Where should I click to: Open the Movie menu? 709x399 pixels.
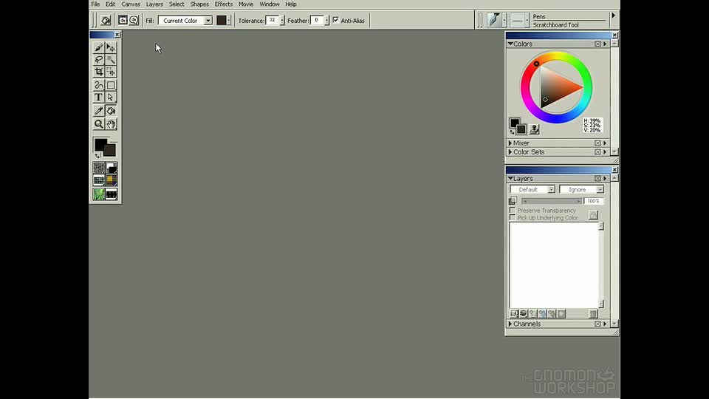pos(246,4)
